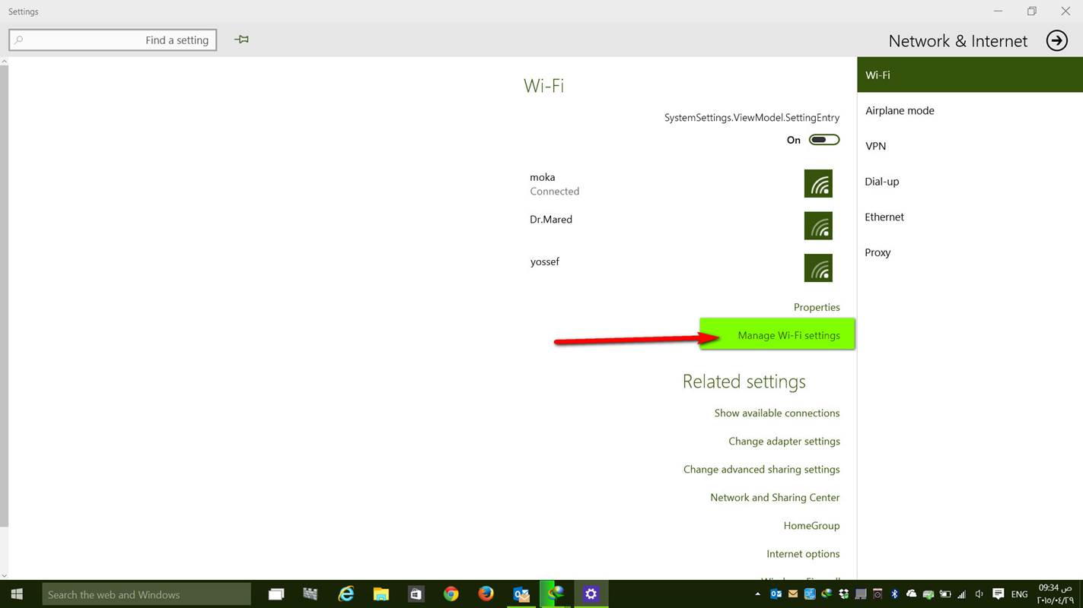Show hidden system tray icons
The height and width of the screenshot is (608, 1083).
(757, 594)
